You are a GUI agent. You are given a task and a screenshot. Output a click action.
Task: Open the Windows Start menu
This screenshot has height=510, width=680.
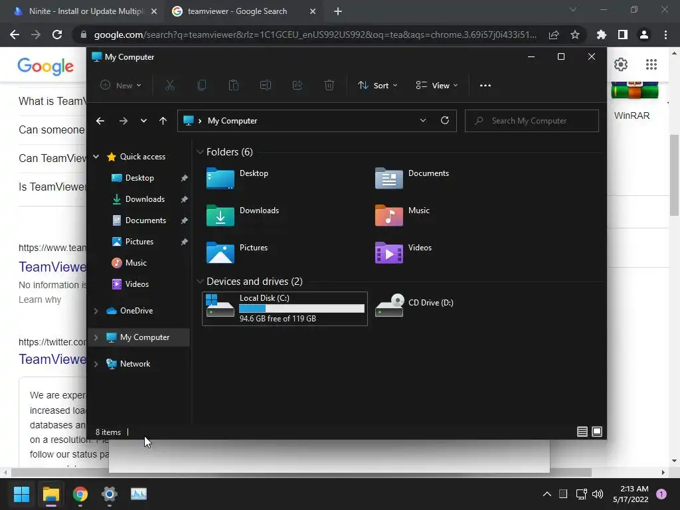click(21, 493)
